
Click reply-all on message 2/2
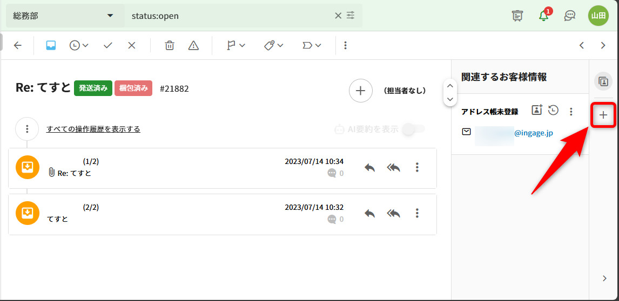394,214
